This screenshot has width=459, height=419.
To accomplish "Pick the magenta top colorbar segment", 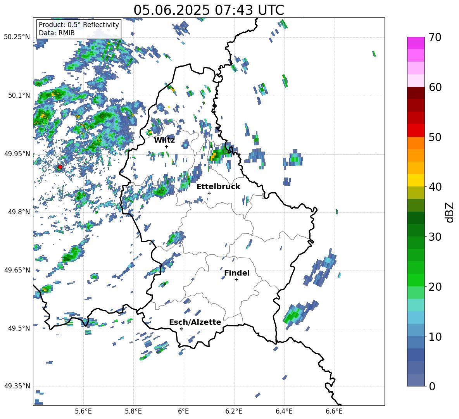I will point(416,43).
